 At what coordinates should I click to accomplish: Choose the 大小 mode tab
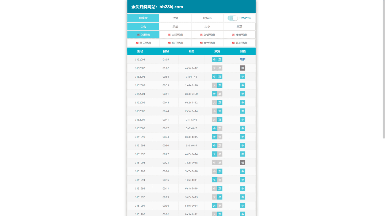pos(207,27)
